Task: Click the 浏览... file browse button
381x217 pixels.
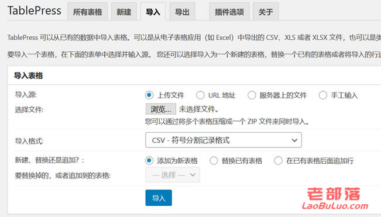Action: (x=160, y=109)
